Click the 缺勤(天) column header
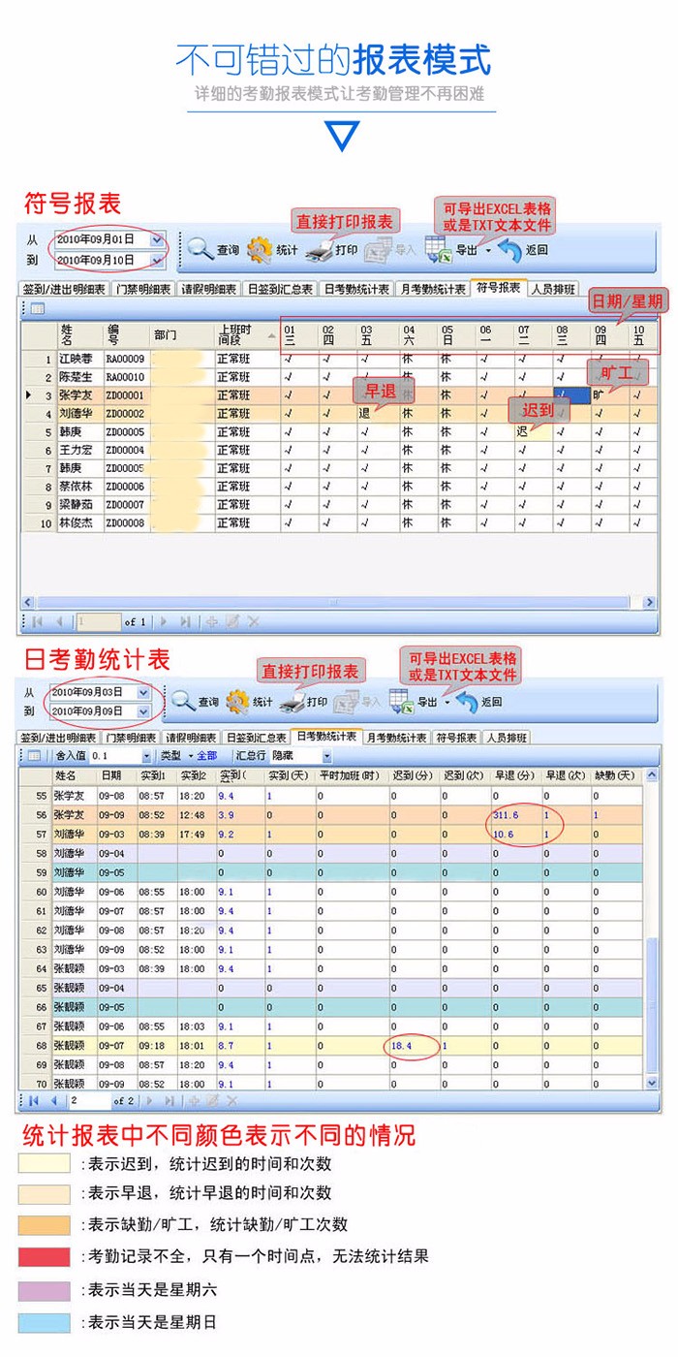The image size is (678, 1357). tap(616, 775)
